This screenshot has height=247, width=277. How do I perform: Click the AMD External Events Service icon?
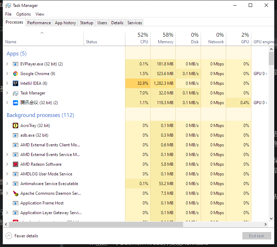[x=15, y=155]
